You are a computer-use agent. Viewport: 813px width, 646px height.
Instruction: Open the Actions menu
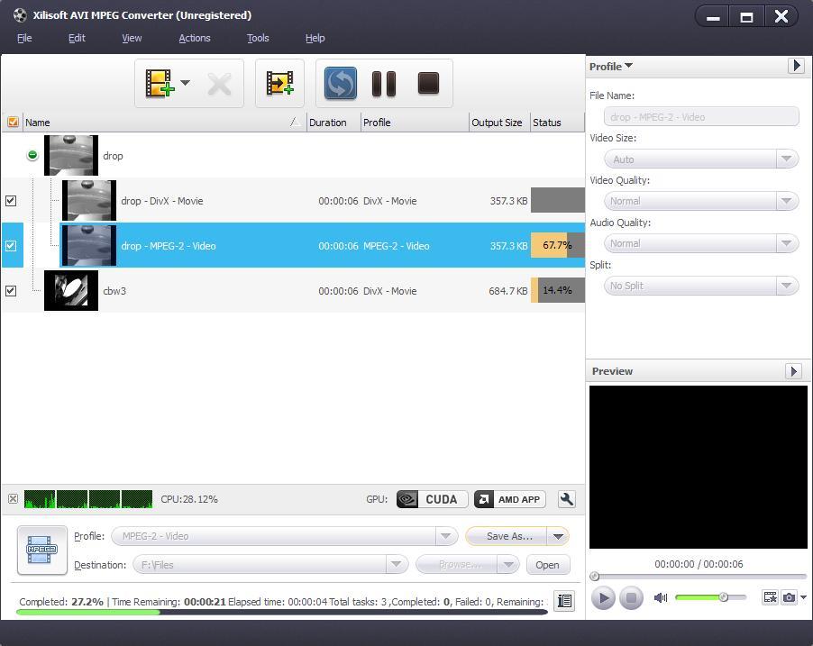tap(194, 38)
